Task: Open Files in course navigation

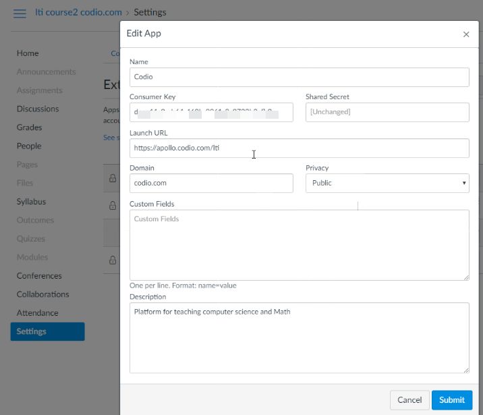Action: click(x=25, y=183)
